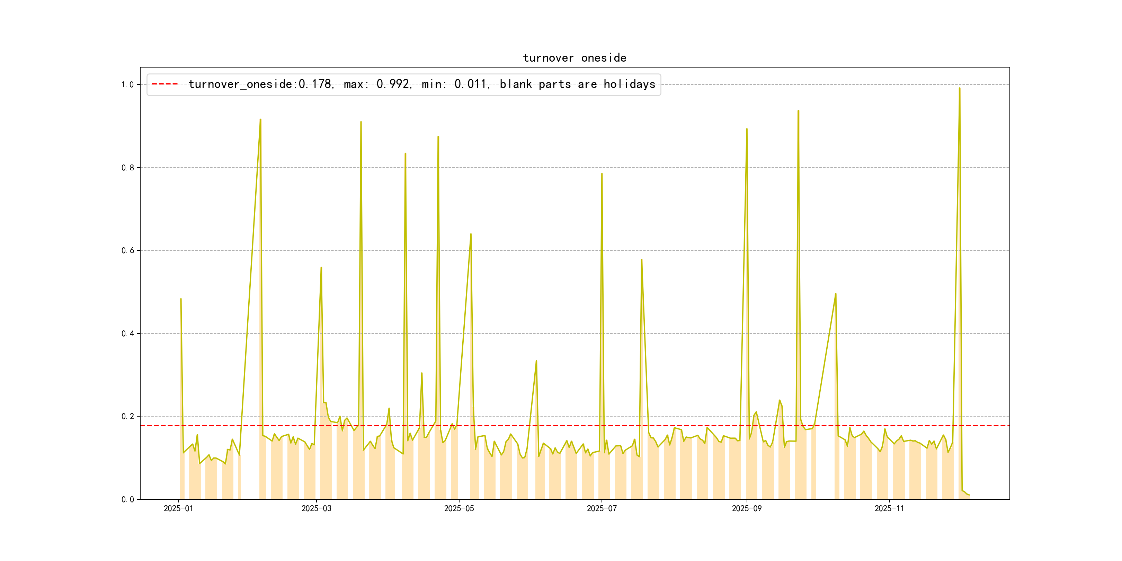
Task: Click the tip of the highest spike near December
Action: 959,88
